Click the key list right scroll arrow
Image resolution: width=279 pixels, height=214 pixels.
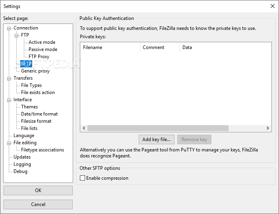pyautogui.click(x=268, y=128)
